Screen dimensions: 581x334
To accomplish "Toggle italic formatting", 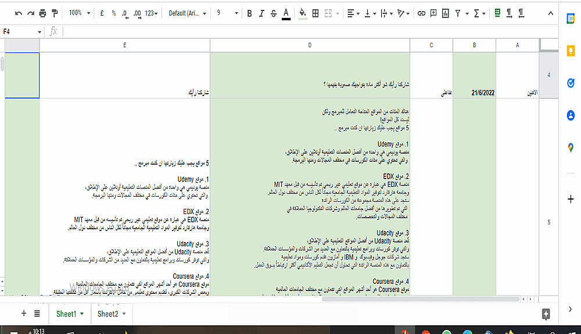I will pyautogui.click(x=261, y=13).
